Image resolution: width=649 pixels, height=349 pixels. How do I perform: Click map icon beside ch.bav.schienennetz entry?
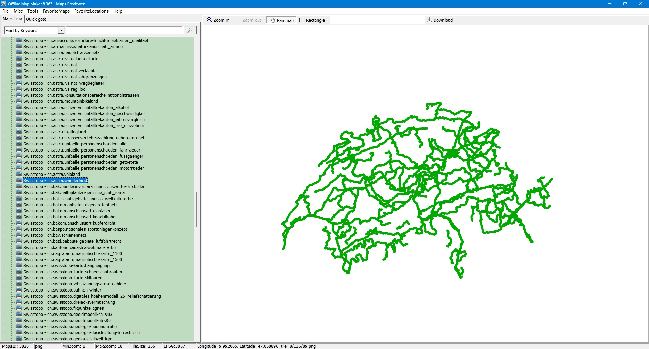19,235
